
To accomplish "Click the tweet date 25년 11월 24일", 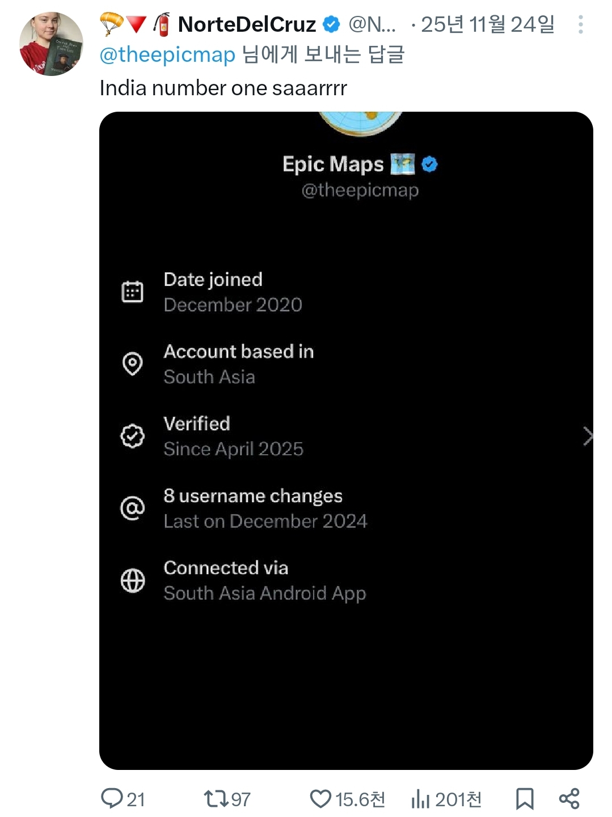I will [x=487, y=24].
